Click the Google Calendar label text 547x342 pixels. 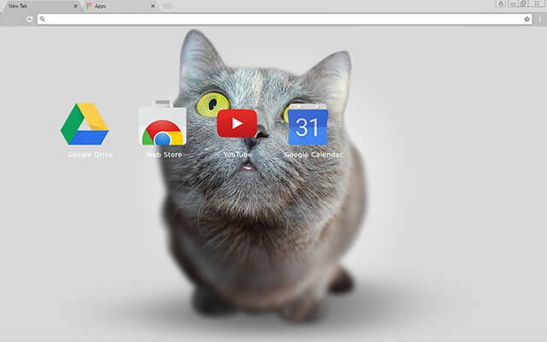click(313, 155)
